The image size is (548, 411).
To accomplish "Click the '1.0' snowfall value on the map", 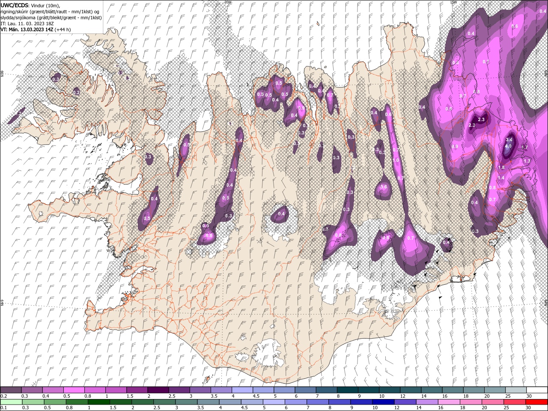I will 396,160.
